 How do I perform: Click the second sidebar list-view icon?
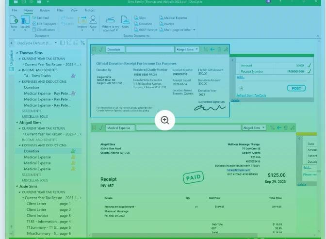click(x=69, y=43)
